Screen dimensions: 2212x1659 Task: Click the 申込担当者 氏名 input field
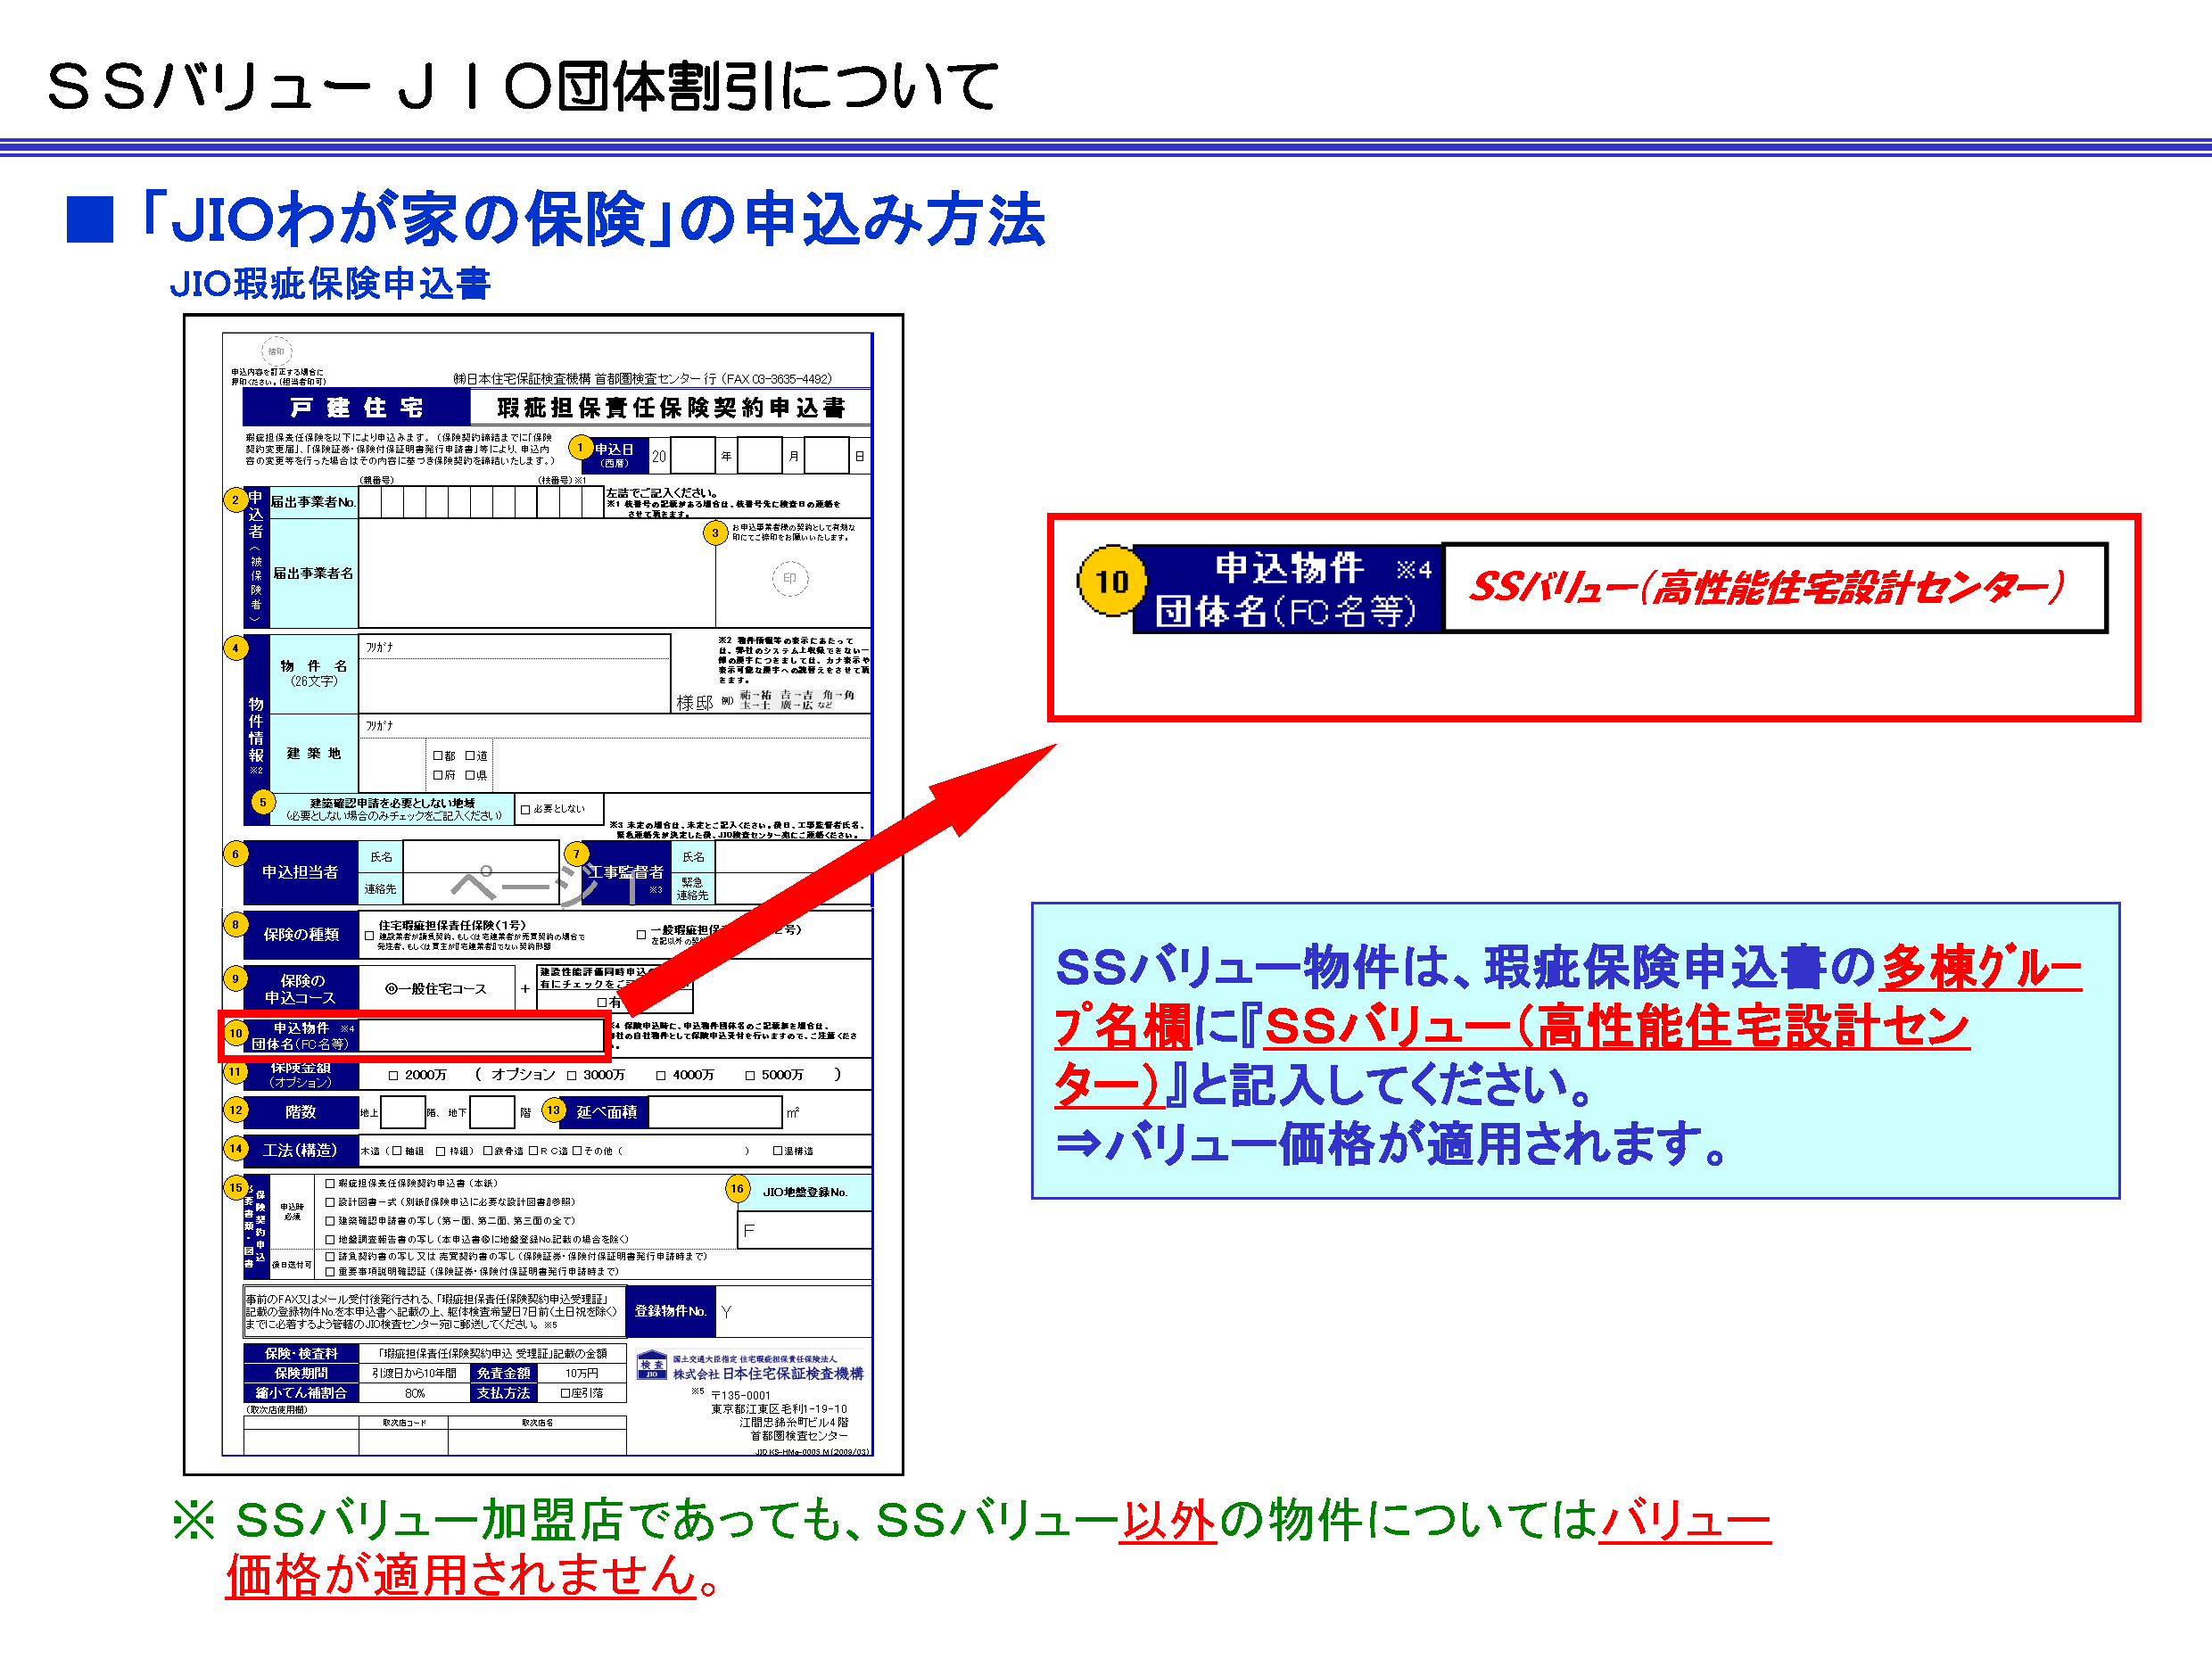[481, 857]
